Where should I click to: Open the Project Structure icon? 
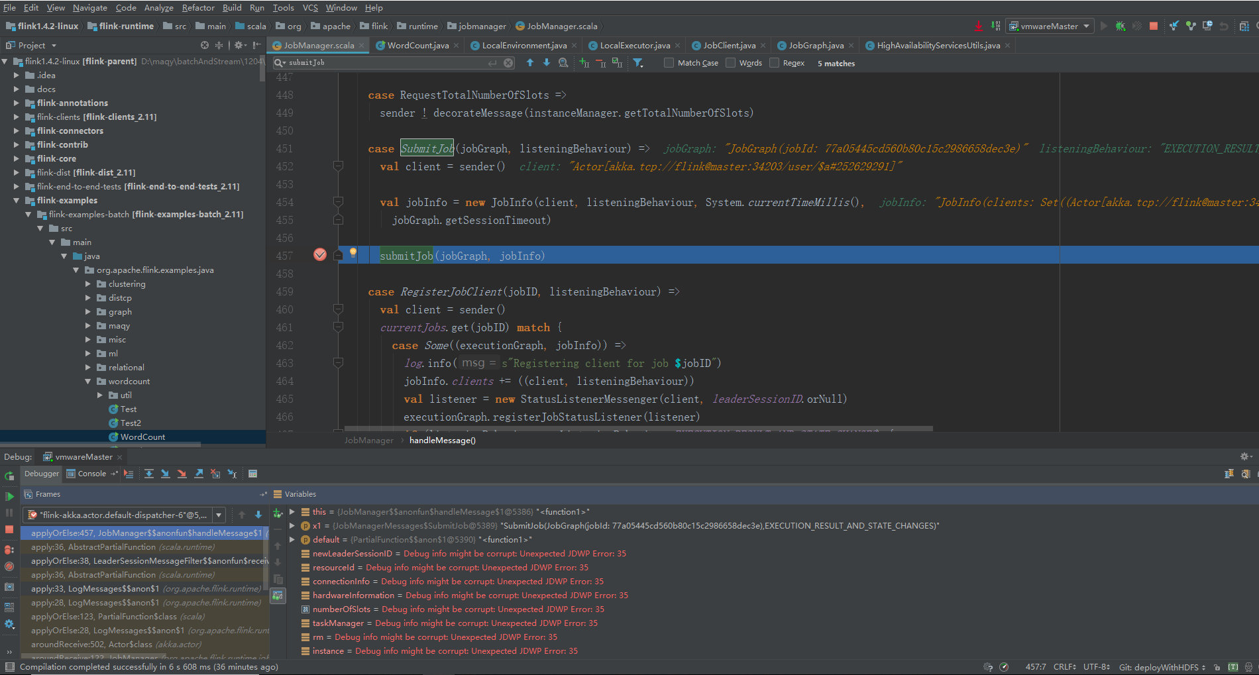coord(1244,26)
